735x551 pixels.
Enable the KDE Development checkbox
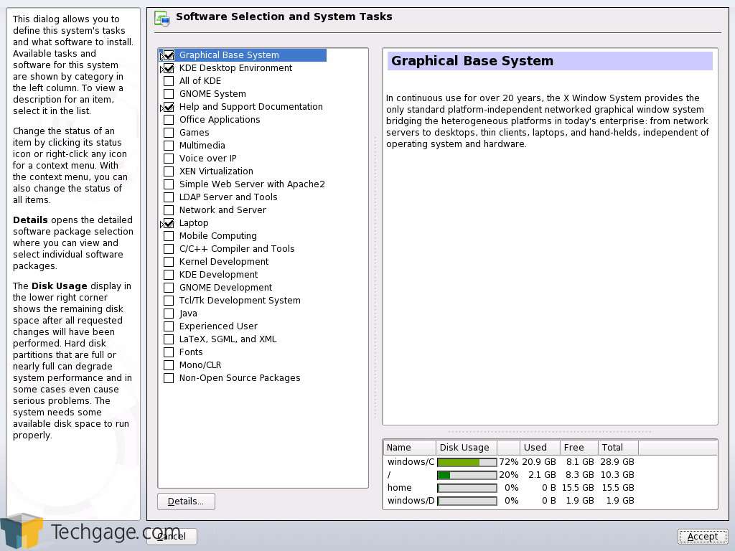coord(168,275)
